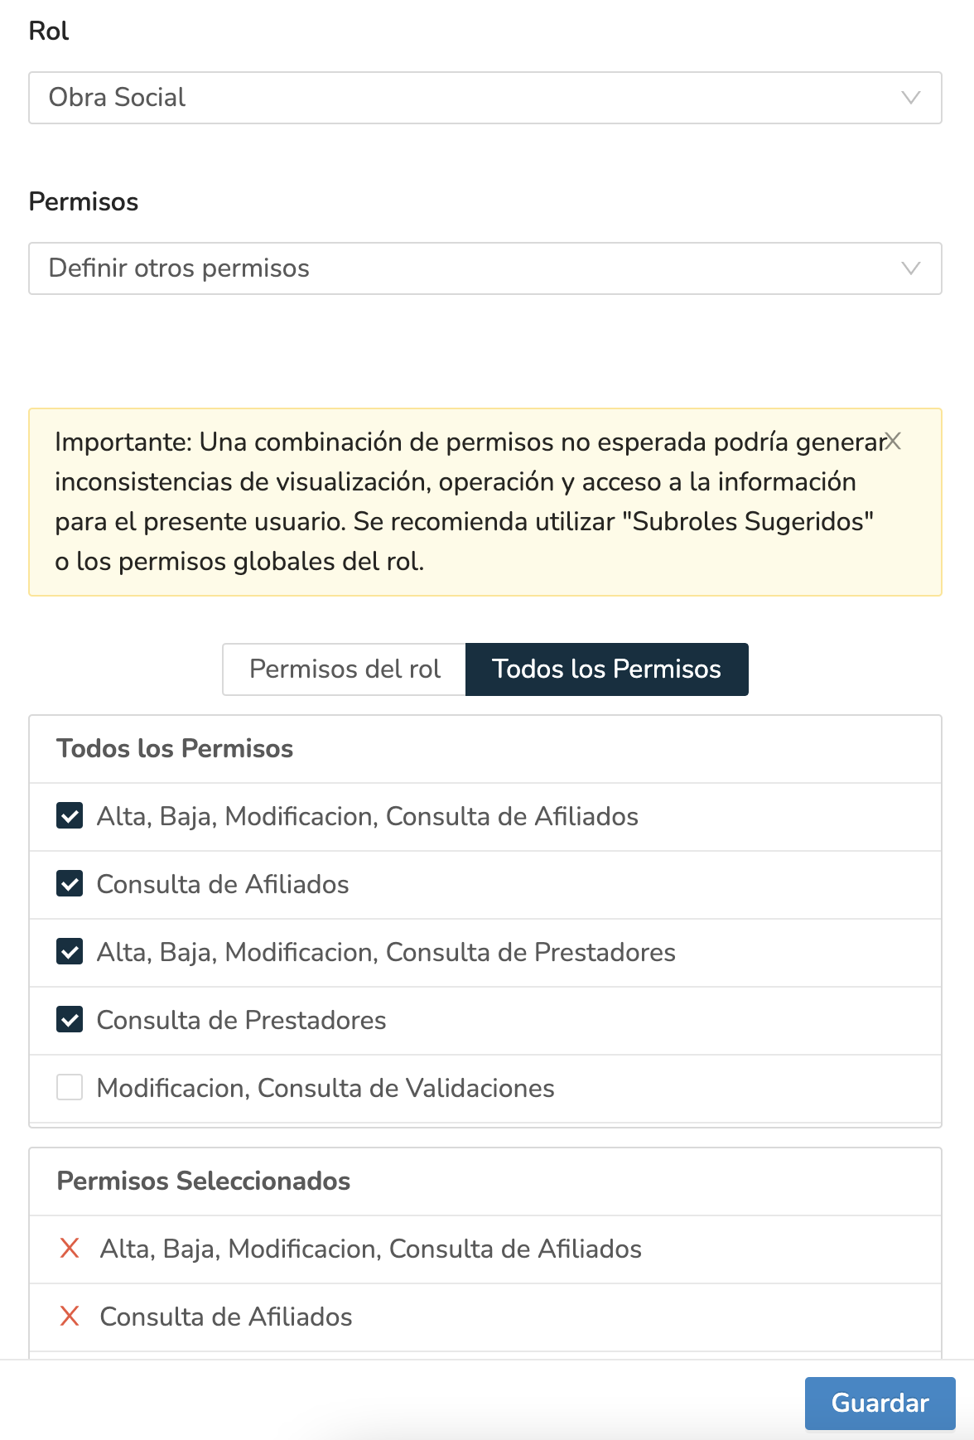This screenshot has height=1440, width=974.
Task: Open the 'Definir otros permisos' dropdown
Action: click(485, 268)
